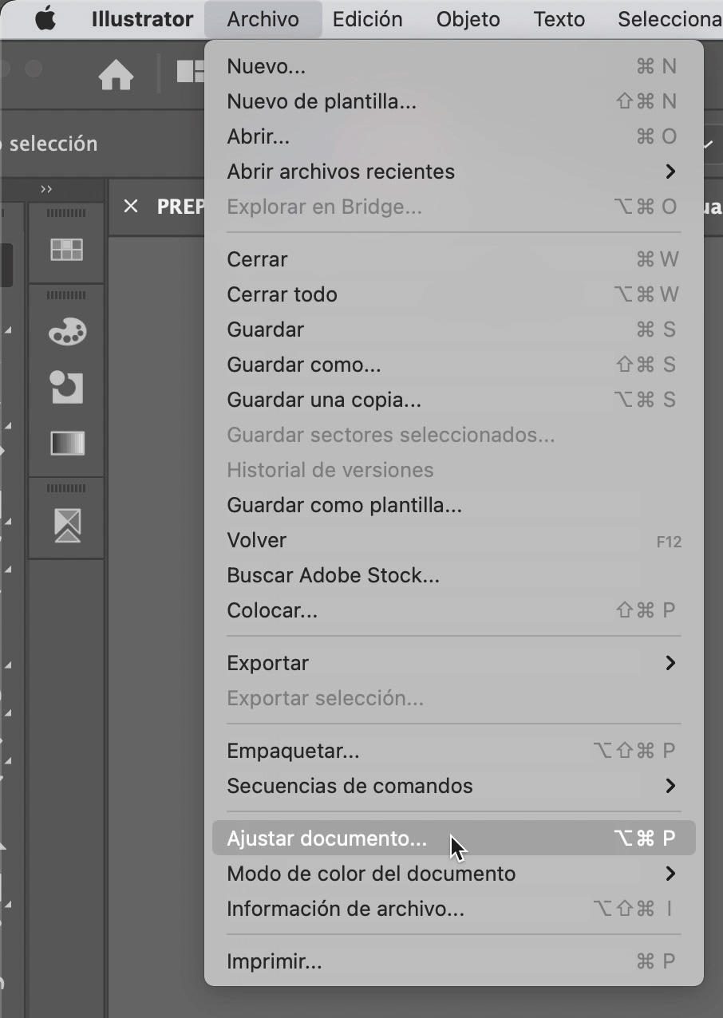Viewport: 723px width, 1018px height.
Task: Choose Ajustar documento...
Action: pyautogui.click(x=454, y=838)
